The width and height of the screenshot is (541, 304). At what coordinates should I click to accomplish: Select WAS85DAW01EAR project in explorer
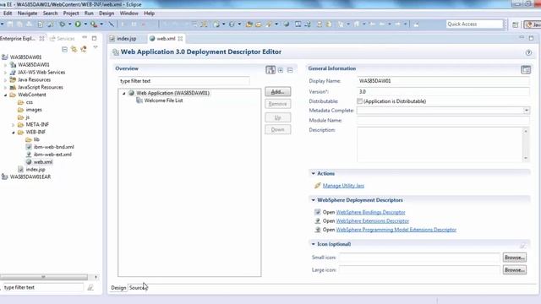pos(30,176)
